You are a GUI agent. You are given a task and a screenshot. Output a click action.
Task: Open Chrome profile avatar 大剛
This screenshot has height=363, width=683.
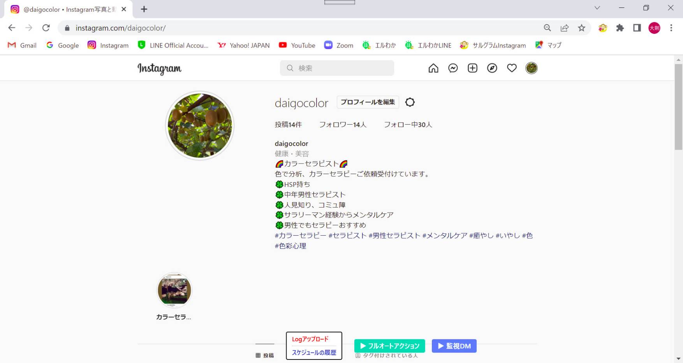tap(654, 28)
